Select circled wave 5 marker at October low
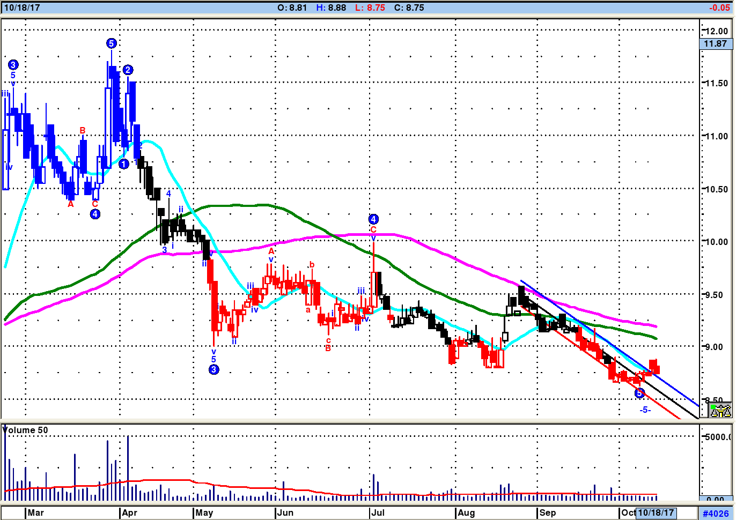Screen dimensions: 751x520 [639, 393]
